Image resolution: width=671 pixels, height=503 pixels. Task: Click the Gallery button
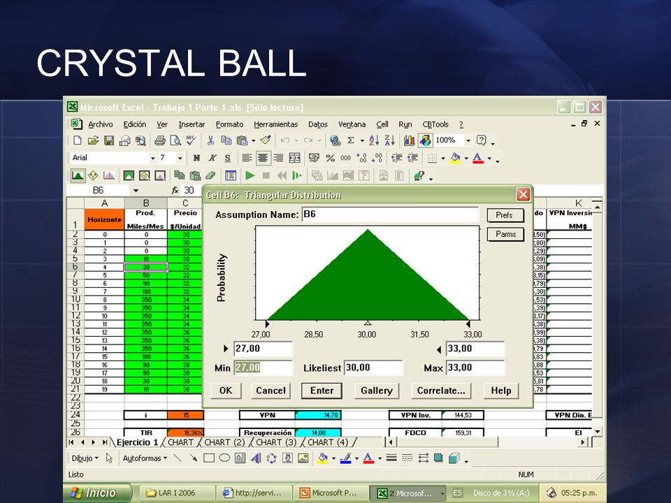coord(377,391)
